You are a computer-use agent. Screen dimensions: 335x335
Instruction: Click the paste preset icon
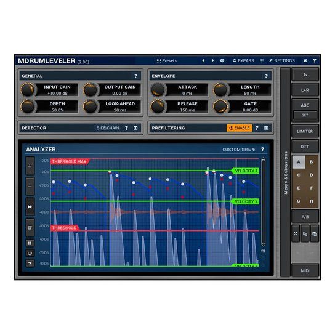[315, 234]
